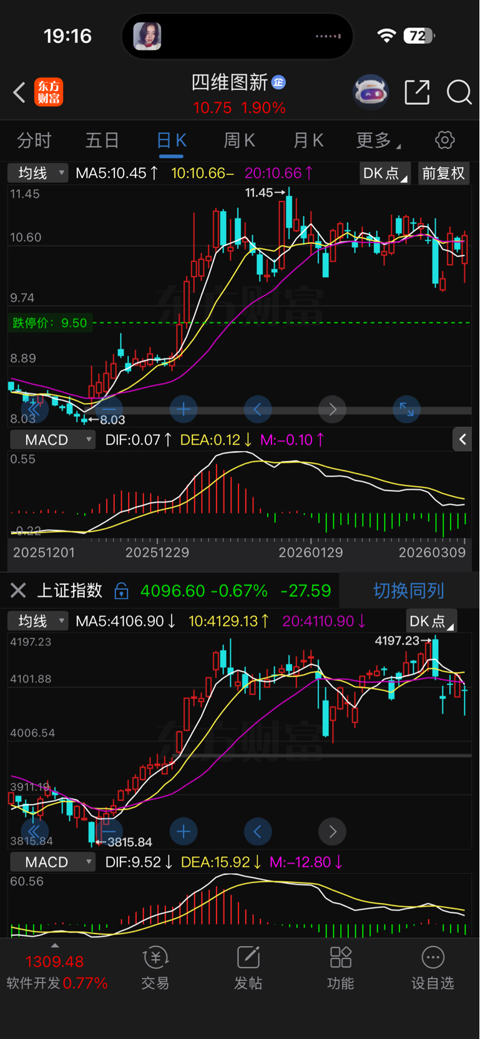Open MACD dropdown under 上证指数 chart
Screen dimensions: 480x1039
(x=52, y=862)
